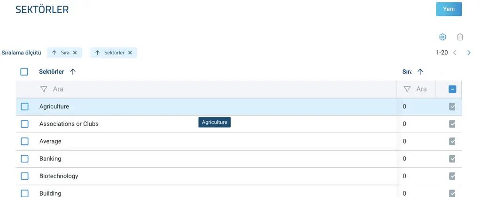Go to next page arrow
The height and width of the screenshot is (197, 481).
(x=469, y=53)
